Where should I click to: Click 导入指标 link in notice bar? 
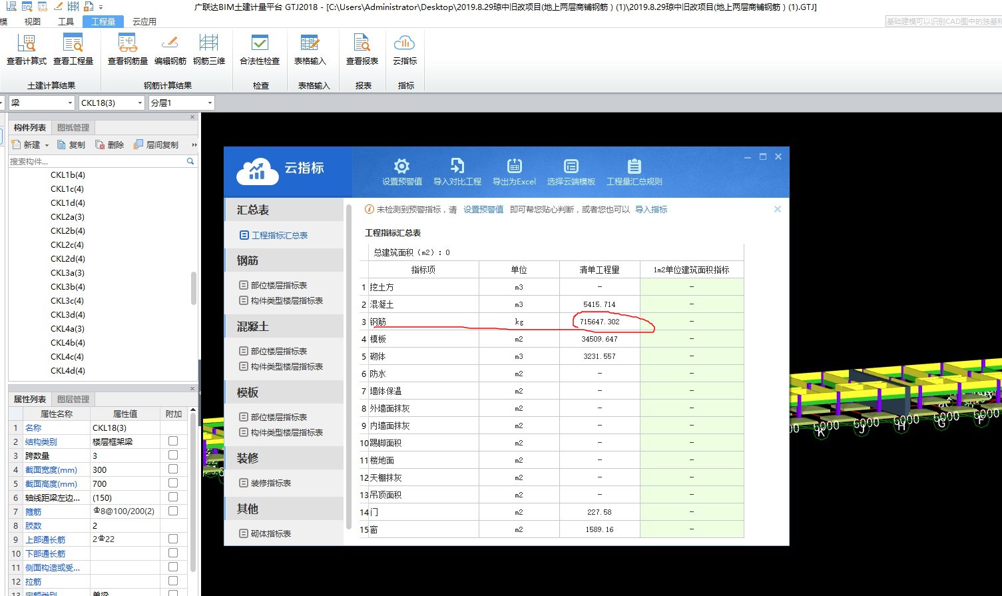pos(651,209)
